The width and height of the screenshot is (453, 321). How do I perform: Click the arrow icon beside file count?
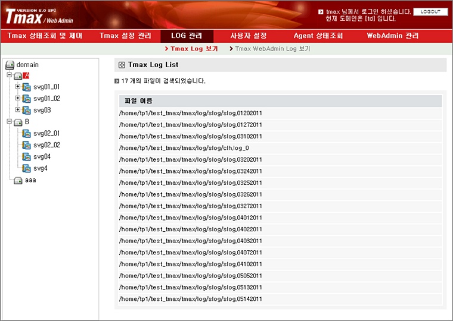(x=117, y=81)
